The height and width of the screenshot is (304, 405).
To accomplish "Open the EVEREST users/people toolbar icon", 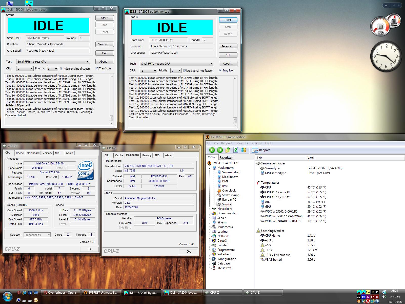I will [244, 150].
